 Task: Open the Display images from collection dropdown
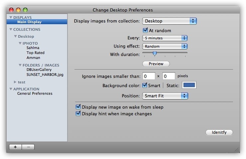click(170, 21)
